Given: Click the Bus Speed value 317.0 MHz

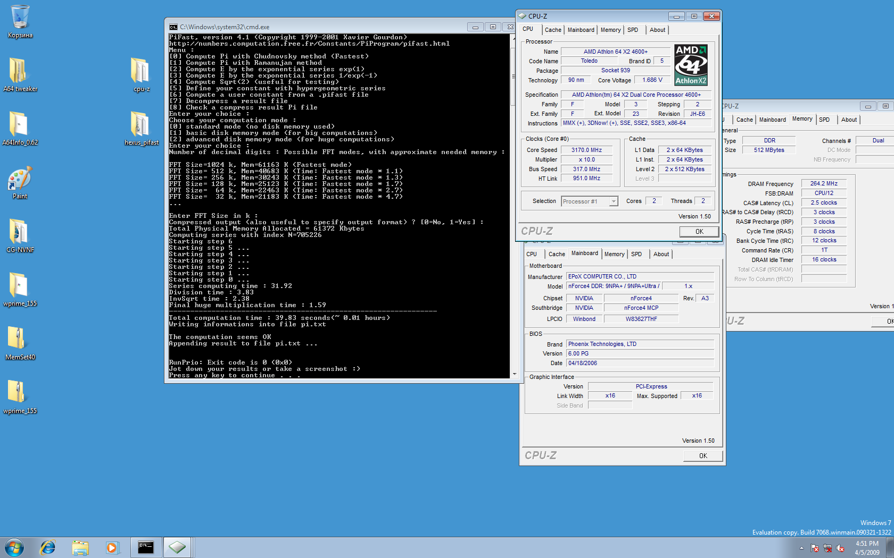Looking at the screenshot, I should click(586, 170).
